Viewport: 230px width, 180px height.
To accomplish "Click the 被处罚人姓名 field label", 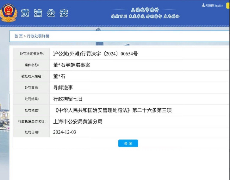I will pos(32,76).
